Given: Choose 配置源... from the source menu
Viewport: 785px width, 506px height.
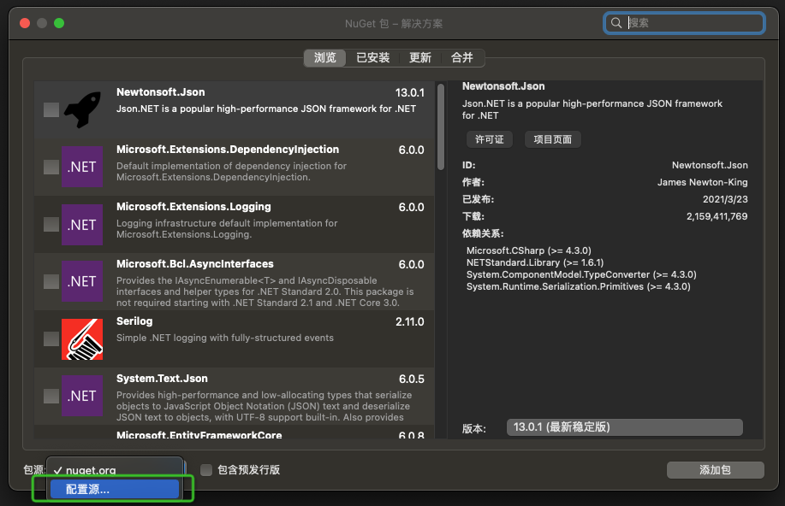Looking at the screenshot, I should [115, 490].
